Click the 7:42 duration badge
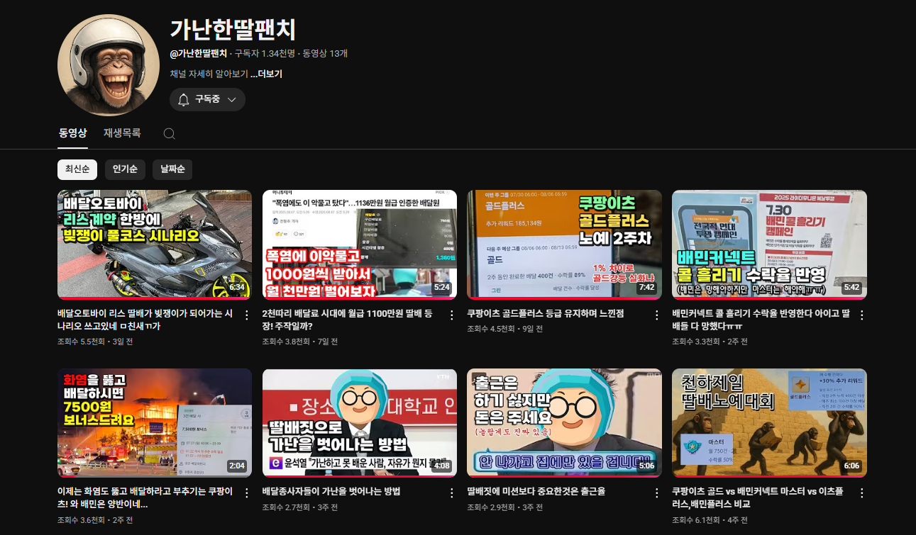 click(646, 288)
